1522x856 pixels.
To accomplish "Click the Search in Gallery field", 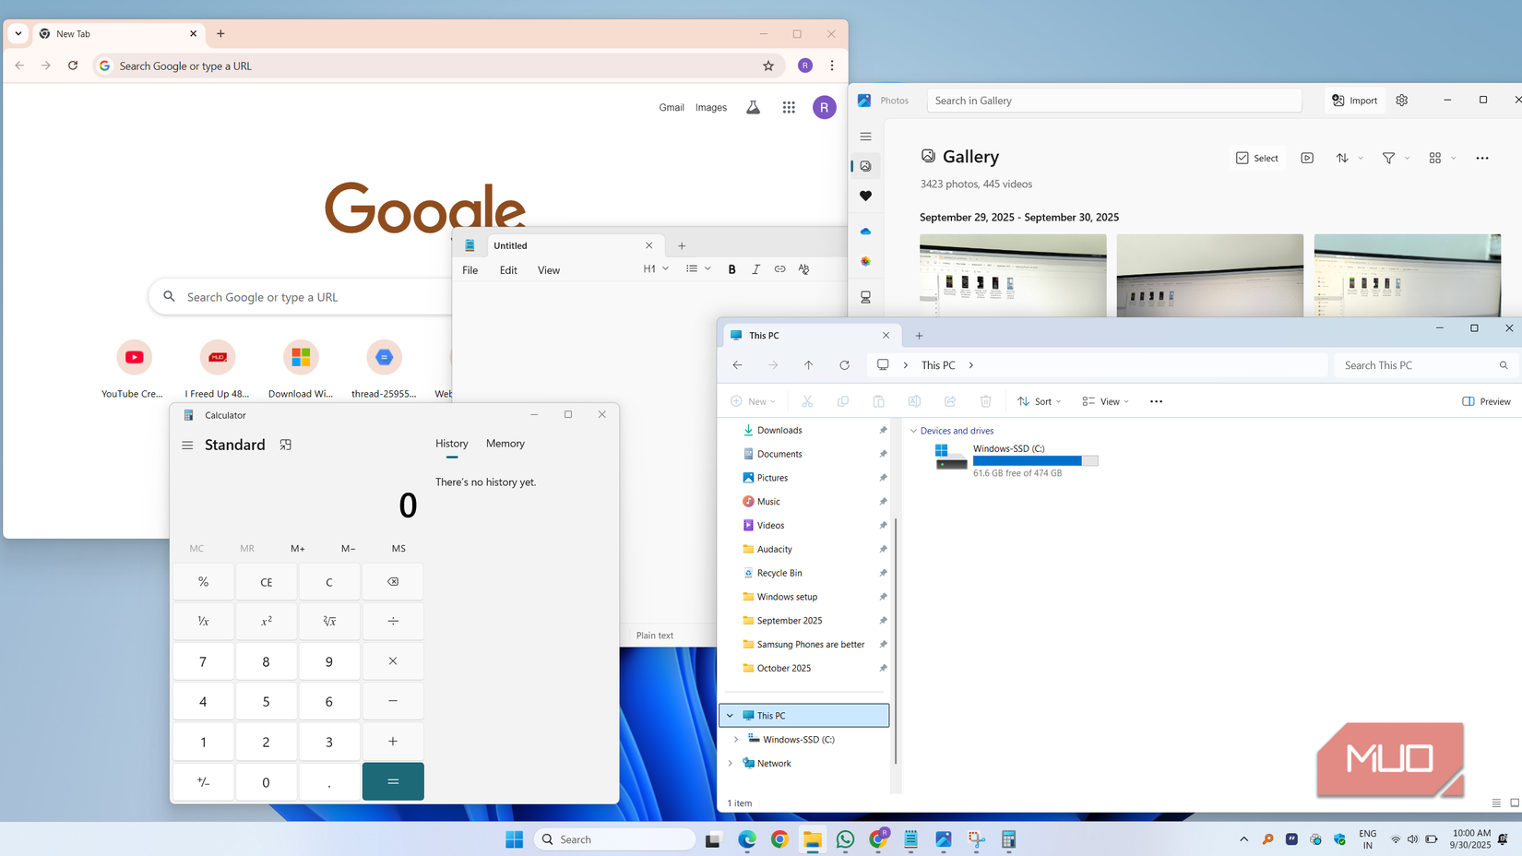I will pos(1114,101).
